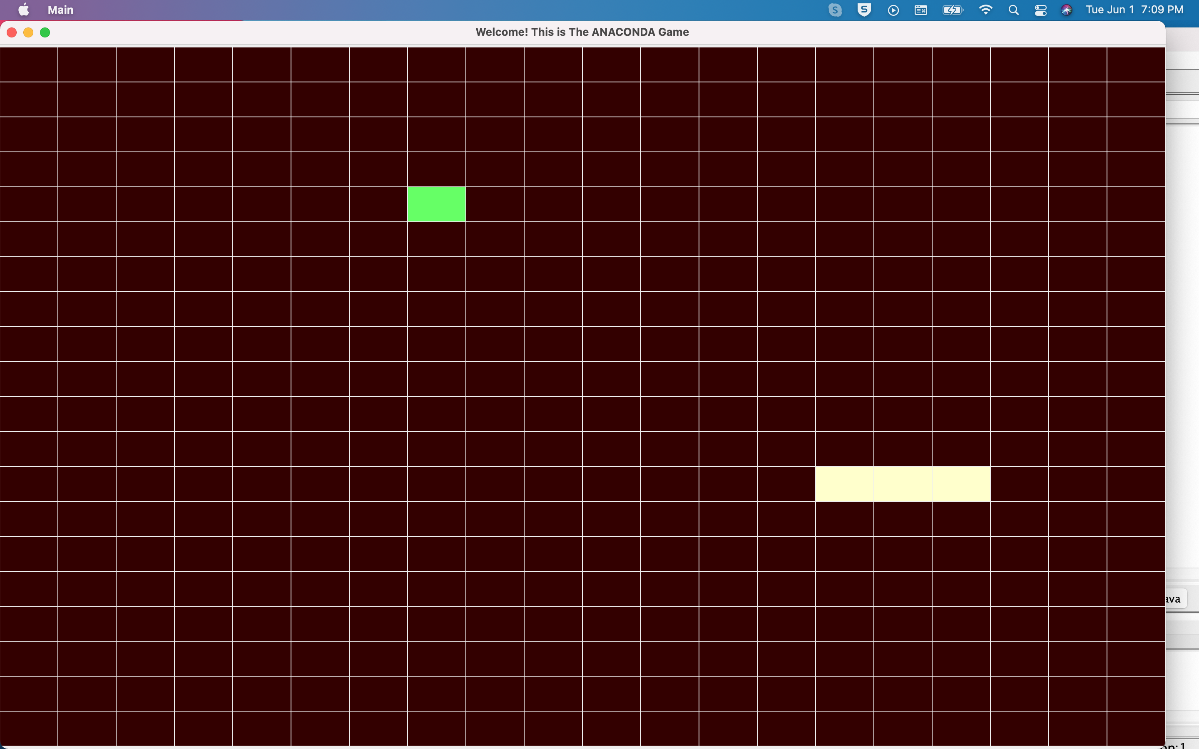1199x749 pixels.
Task: Open the Main application menu
Action: coord(60,10)
